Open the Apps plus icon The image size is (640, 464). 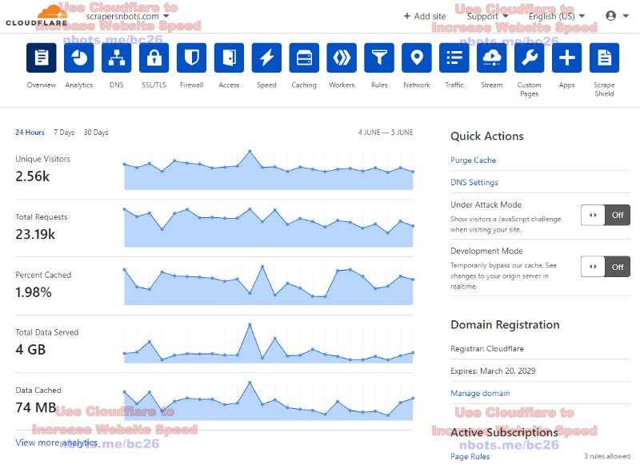[x=567, y=58]
